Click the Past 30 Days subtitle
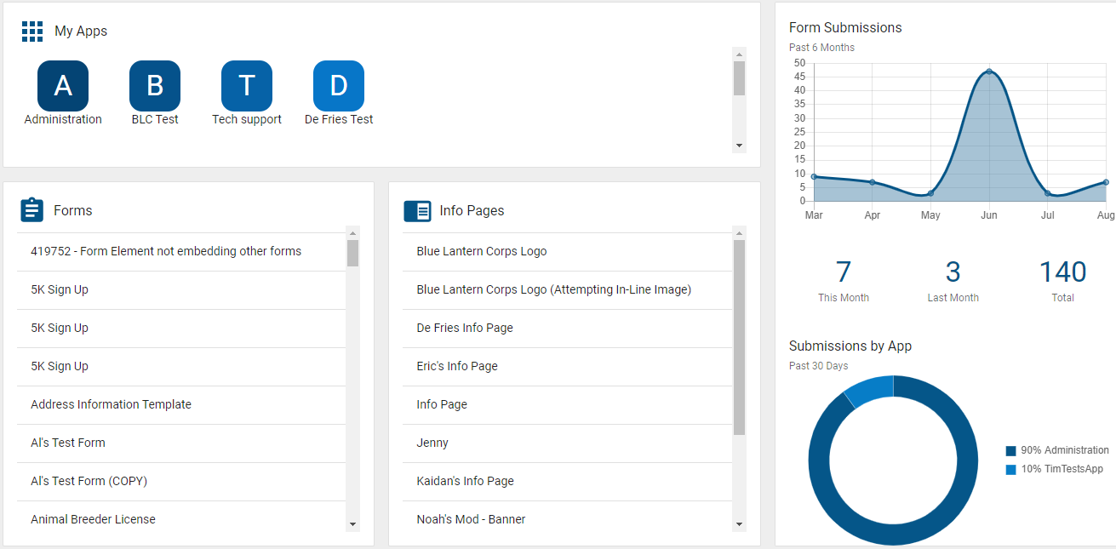This screenshot has height=549, width=1116. [x=818, y=366]
